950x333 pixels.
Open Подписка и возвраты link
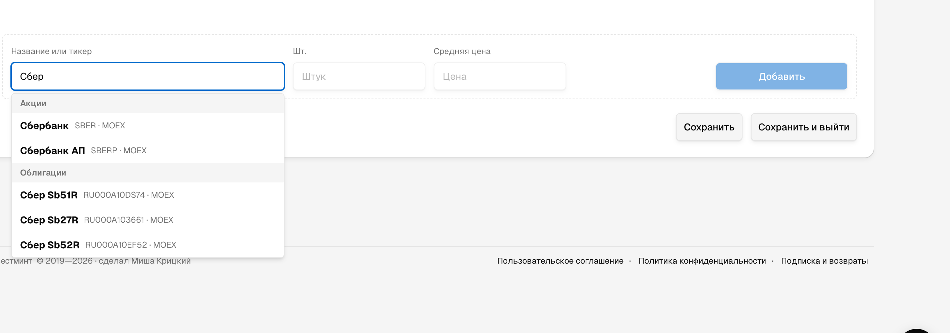pos(824,261)
